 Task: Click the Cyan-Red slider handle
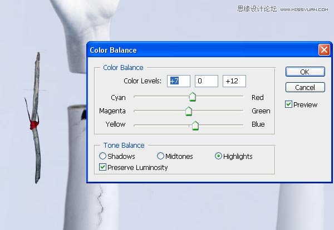click(x=193, y=97)
